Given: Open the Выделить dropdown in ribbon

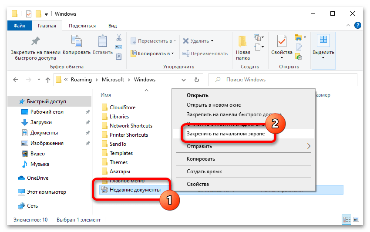Looking at the screenshot, I should coord(323,47).
